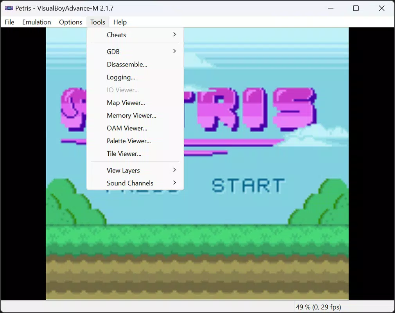
Task: Open the Map Viewer...
Action: pyautogui.click(x=135, y=103)
